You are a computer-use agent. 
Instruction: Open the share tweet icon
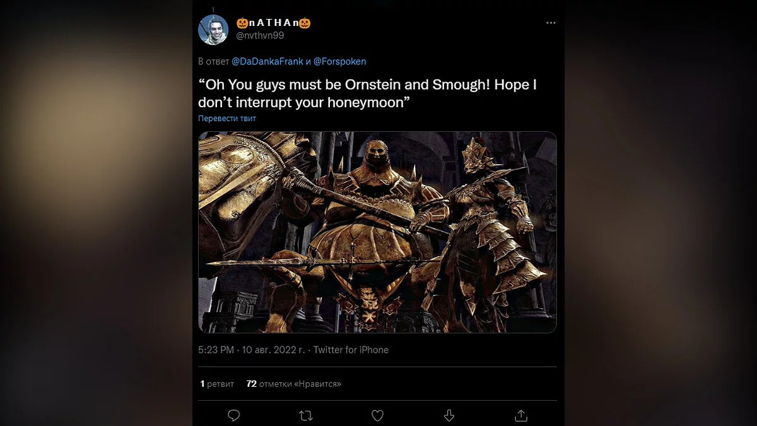pyautogui.click(x=521, y=415)
